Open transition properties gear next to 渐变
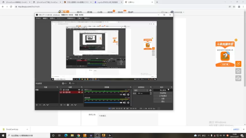The height and width of the screenshot is (138, 246). coord(150,90)
